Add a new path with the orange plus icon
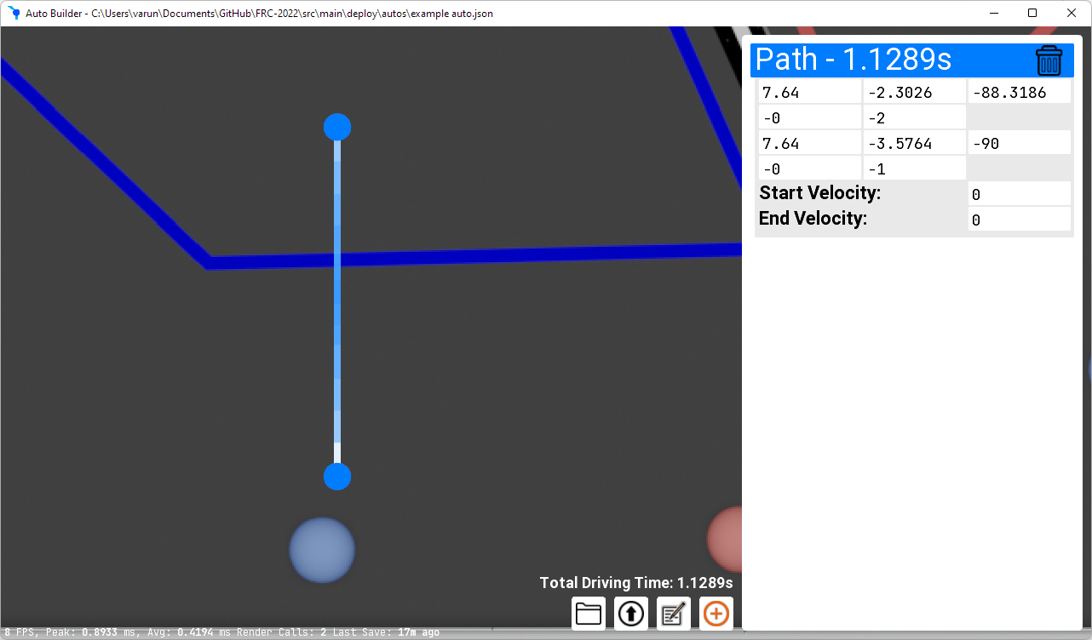 tap(716, 614)
